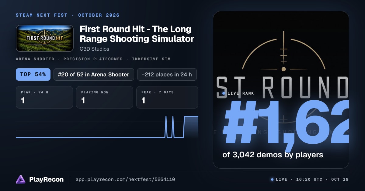Screen dimensions: 365x191
Task: Click the scope crosshair logo in the poster
Action: click(x=283, y=50)
